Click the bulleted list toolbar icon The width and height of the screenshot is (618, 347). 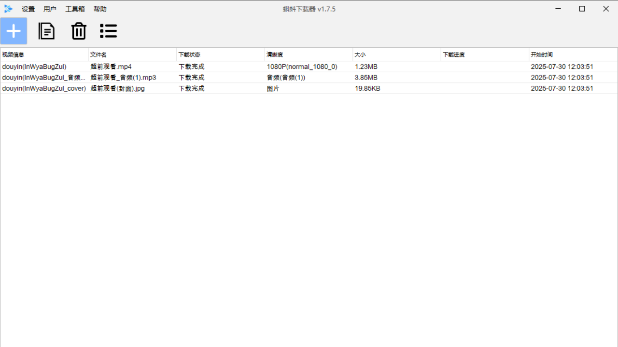point(109,31)
